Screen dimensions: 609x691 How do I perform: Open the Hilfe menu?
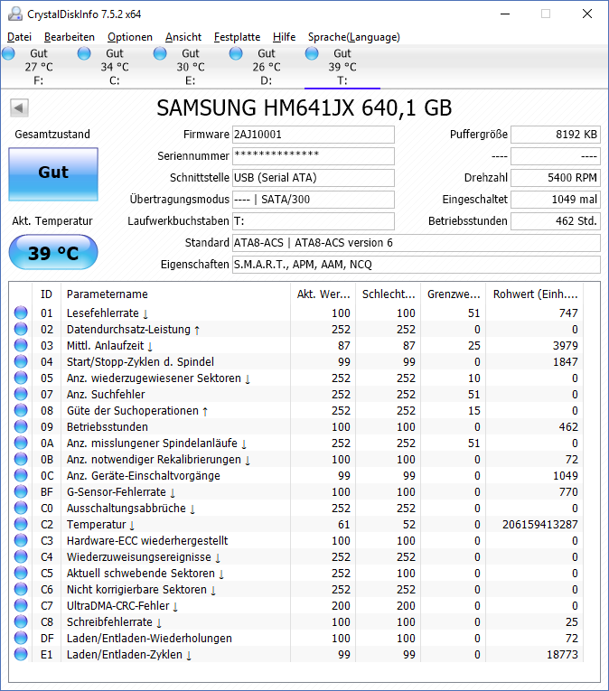point(284,37)
